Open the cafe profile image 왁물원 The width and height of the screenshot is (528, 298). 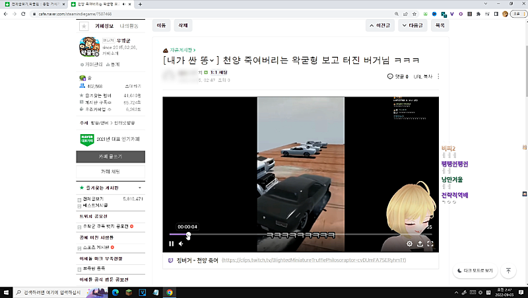[89, 47]
